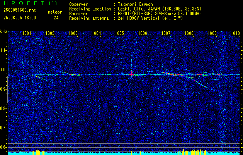Click the date stamp 25.06.05 16:00
The image size is (243, 155).
coord(20,18)
